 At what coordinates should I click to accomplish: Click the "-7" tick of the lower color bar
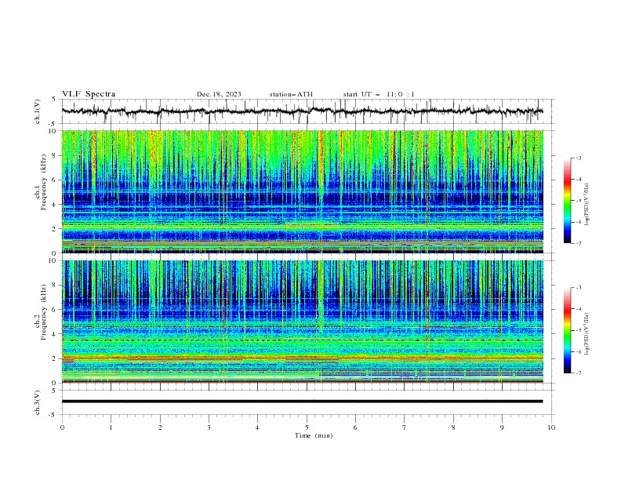pos(579,373)
